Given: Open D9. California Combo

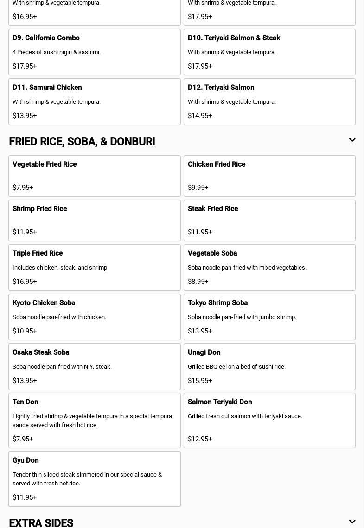Looking at the screenshot, I should pyautogui.click(x=94, y=52).
